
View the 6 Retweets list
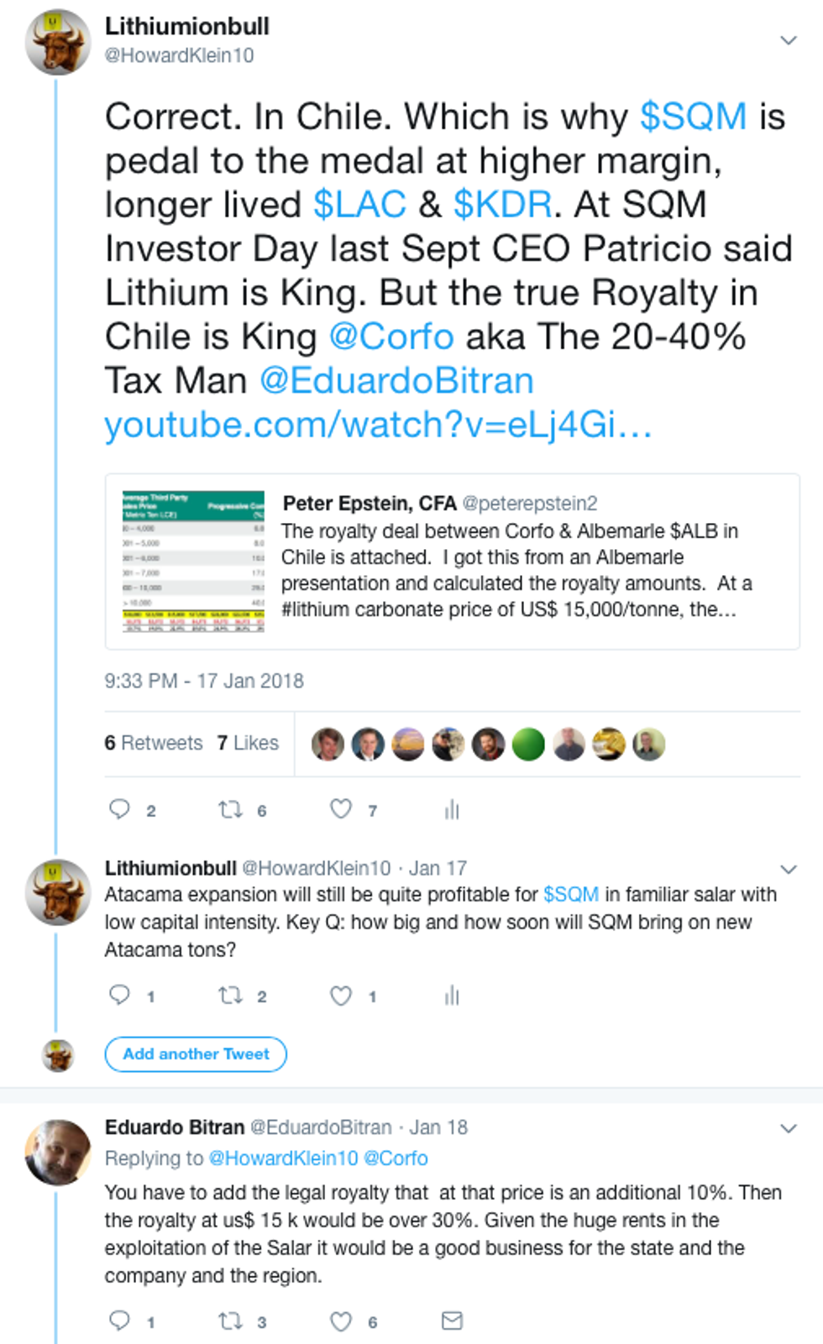(154, 743)
